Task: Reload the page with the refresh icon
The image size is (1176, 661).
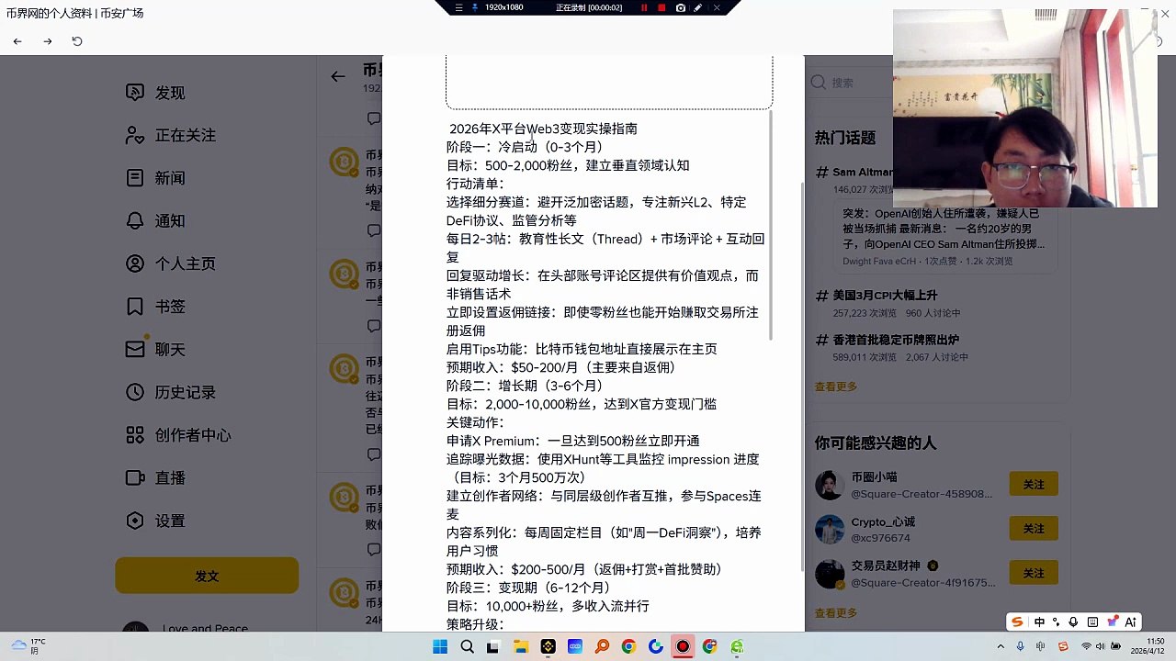Action: tap(77, 41)
